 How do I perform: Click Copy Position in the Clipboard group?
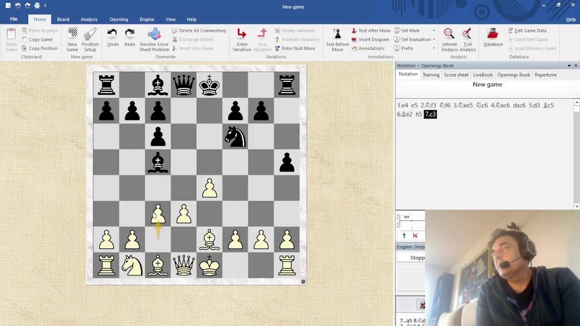[x=39, y=48]
